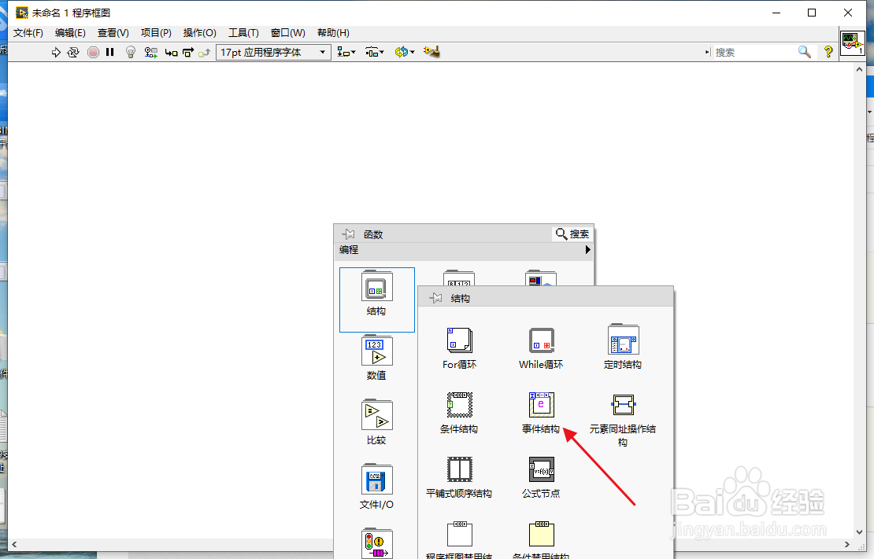
Task: Click the Run arrow button
Action: [56, 53]
